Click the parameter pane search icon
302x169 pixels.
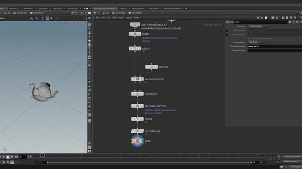click(x=298, y=22)
